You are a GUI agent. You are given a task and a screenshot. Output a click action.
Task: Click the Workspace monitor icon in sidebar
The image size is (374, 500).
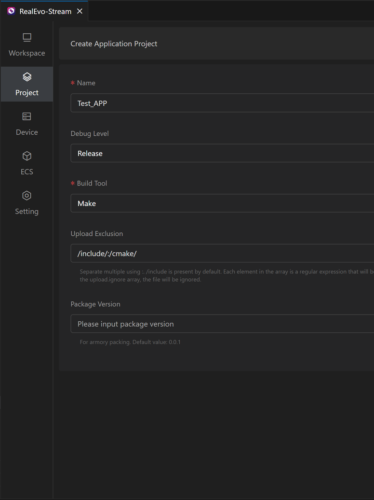click(27, 38)
